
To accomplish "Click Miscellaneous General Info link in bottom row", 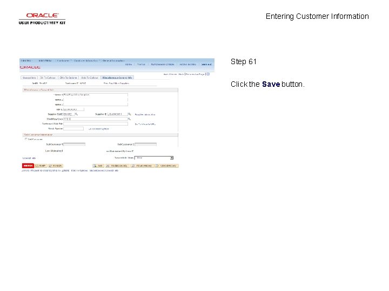I will click(104, 170).
